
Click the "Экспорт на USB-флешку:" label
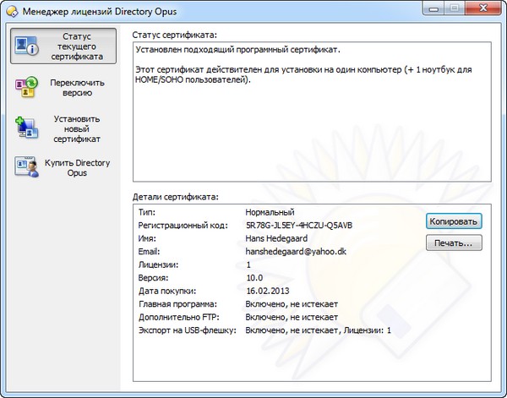[188, 330]
